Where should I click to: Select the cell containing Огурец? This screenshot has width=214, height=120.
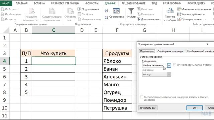(117, 92)
